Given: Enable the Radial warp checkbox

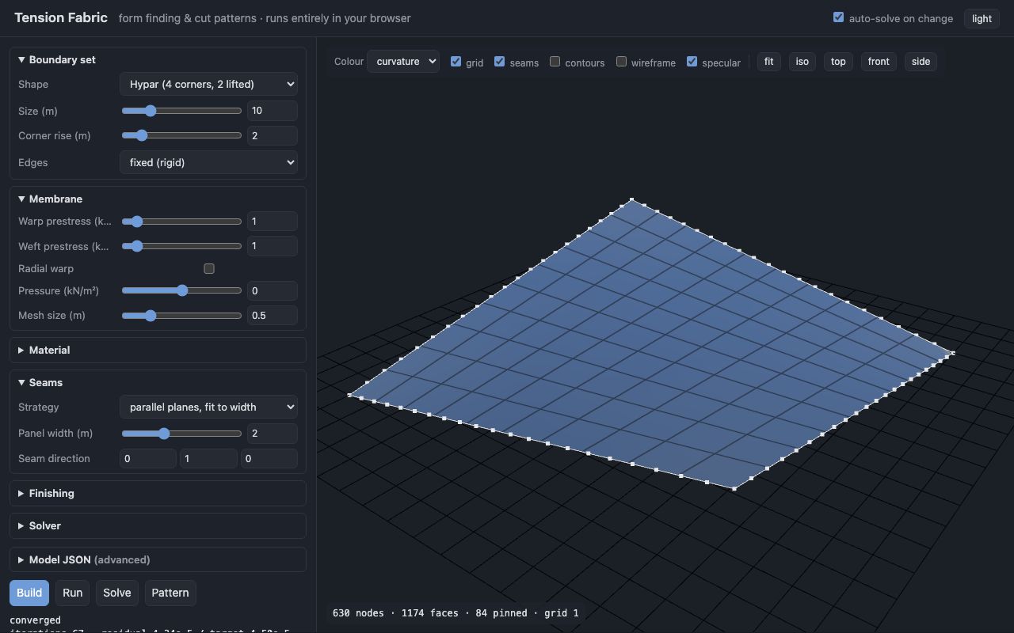Looking at the screenshot, I should [x=209, y=269].
